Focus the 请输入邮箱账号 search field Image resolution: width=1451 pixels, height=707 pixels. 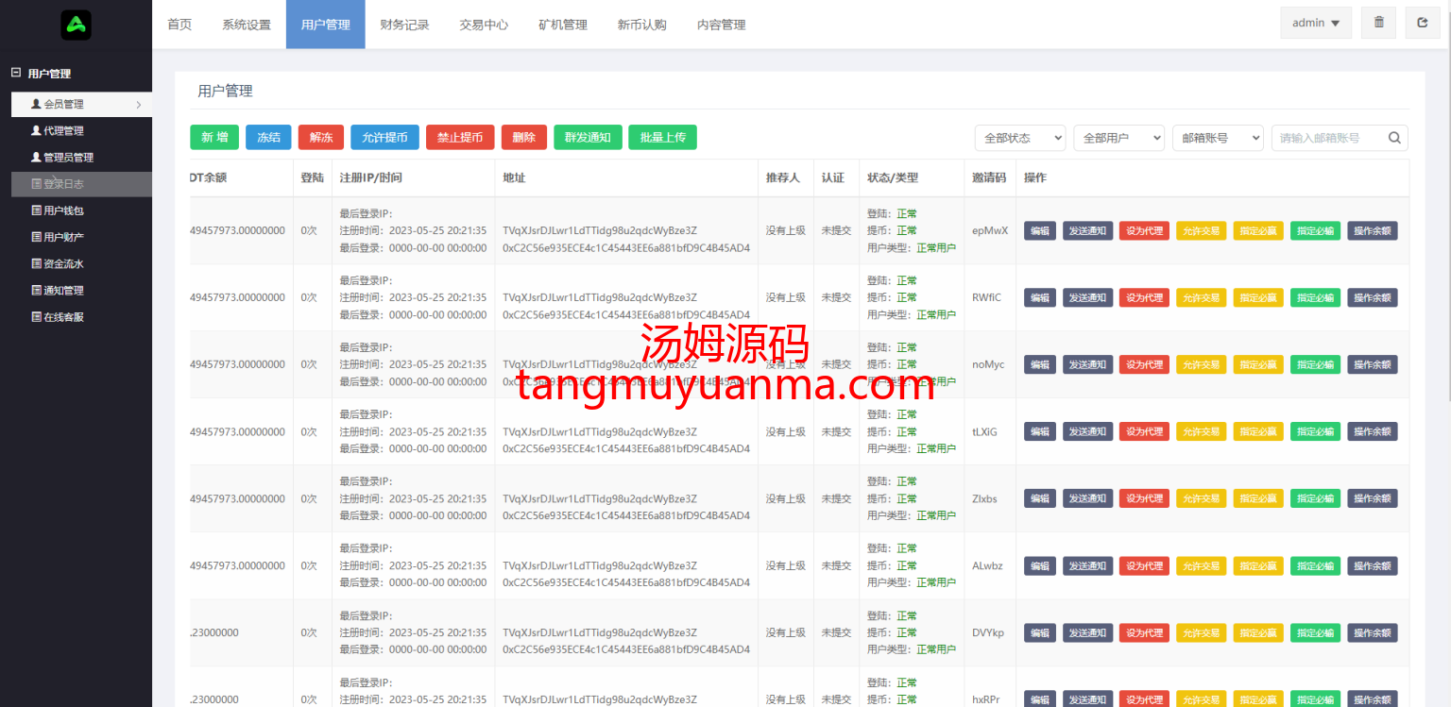click(1327, 138)
